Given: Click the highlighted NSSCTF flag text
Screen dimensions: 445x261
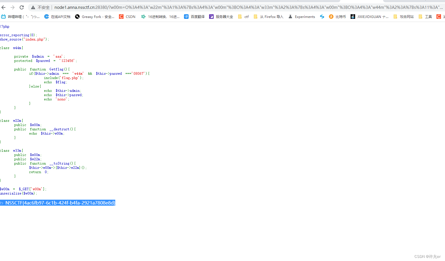Looking at the screenshot, I should (60, 203).
